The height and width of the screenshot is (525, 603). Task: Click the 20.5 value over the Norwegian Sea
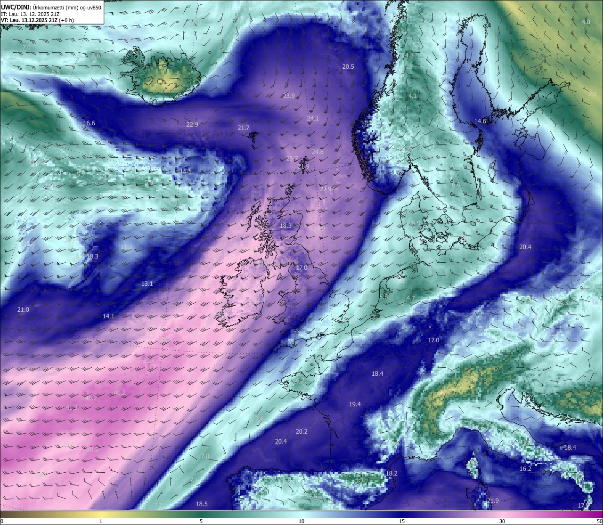point(348,67)
